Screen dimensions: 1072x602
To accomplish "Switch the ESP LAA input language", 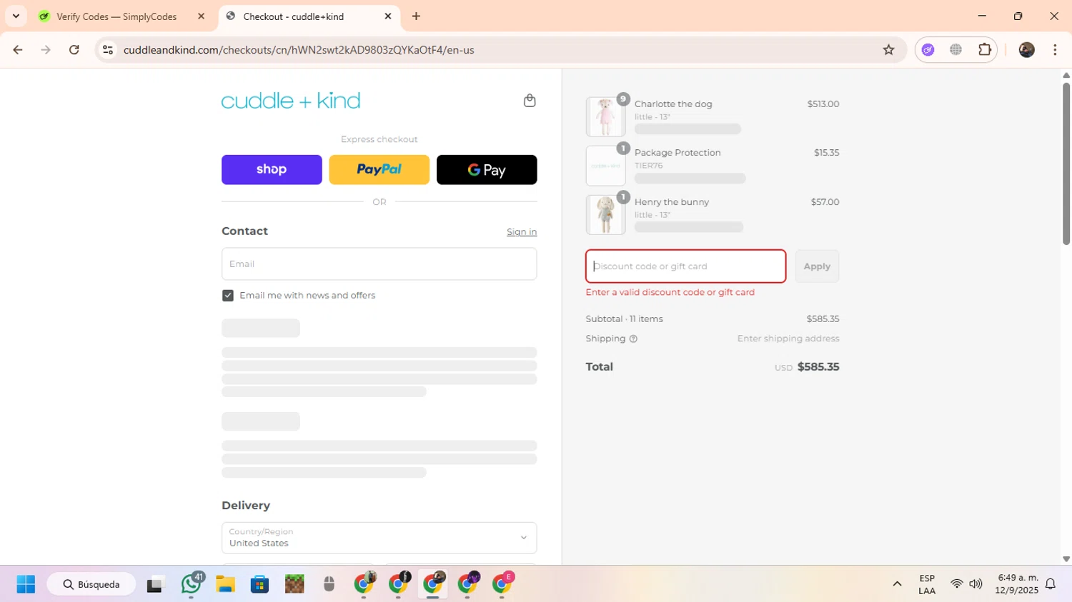I will pos(927,584).
